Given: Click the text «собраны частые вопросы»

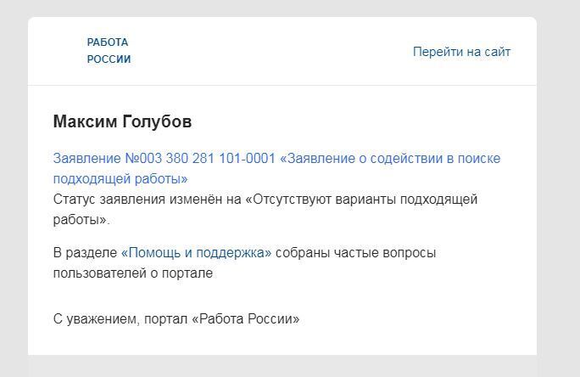Looking at the screenshot, I should pos(356,253).
